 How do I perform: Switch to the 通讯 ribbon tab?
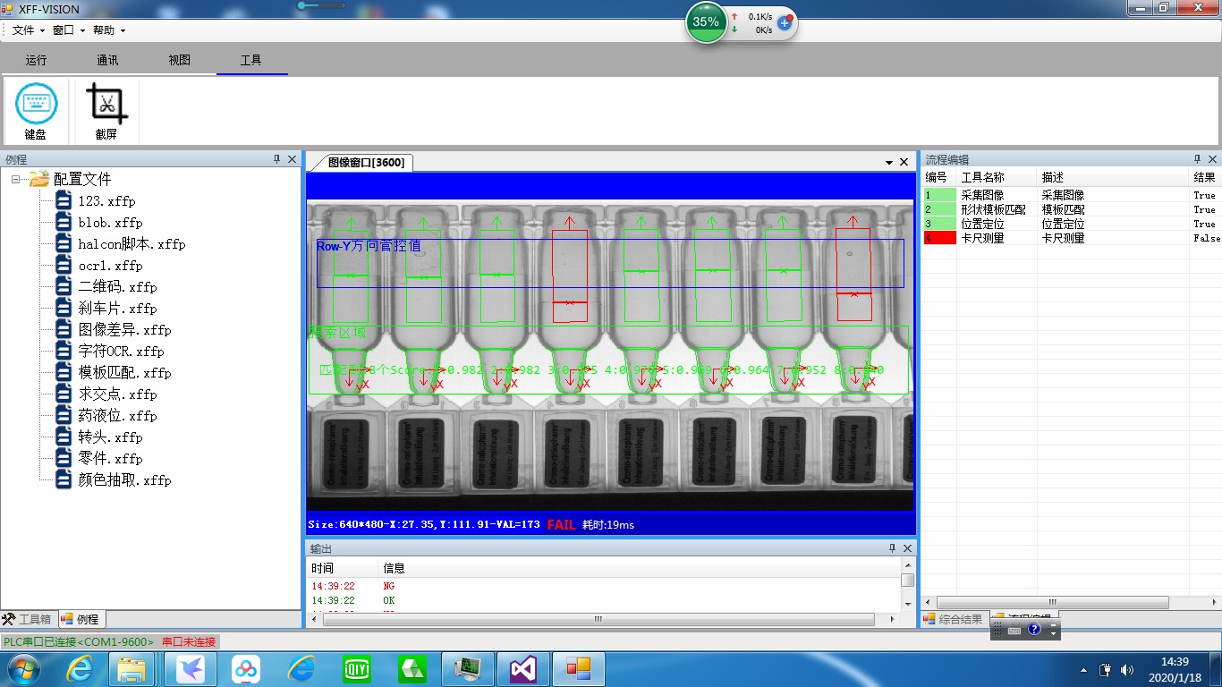click(x=107, y=60)
